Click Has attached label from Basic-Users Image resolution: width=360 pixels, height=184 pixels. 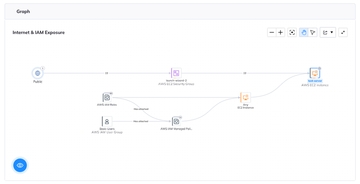[x=141, y=121]
